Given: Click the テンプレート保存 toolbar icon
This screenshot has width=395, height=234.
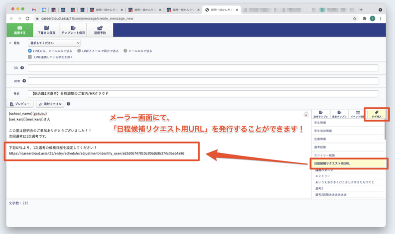Looking at the screenshot, I should [73, 30].
